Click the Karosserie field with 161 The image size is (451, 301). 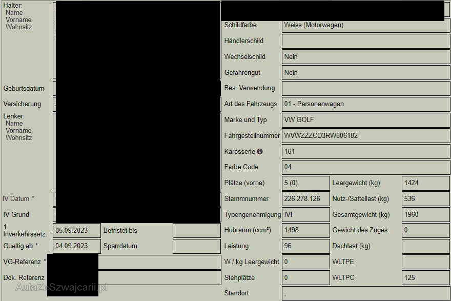click(x=365, y=152)
